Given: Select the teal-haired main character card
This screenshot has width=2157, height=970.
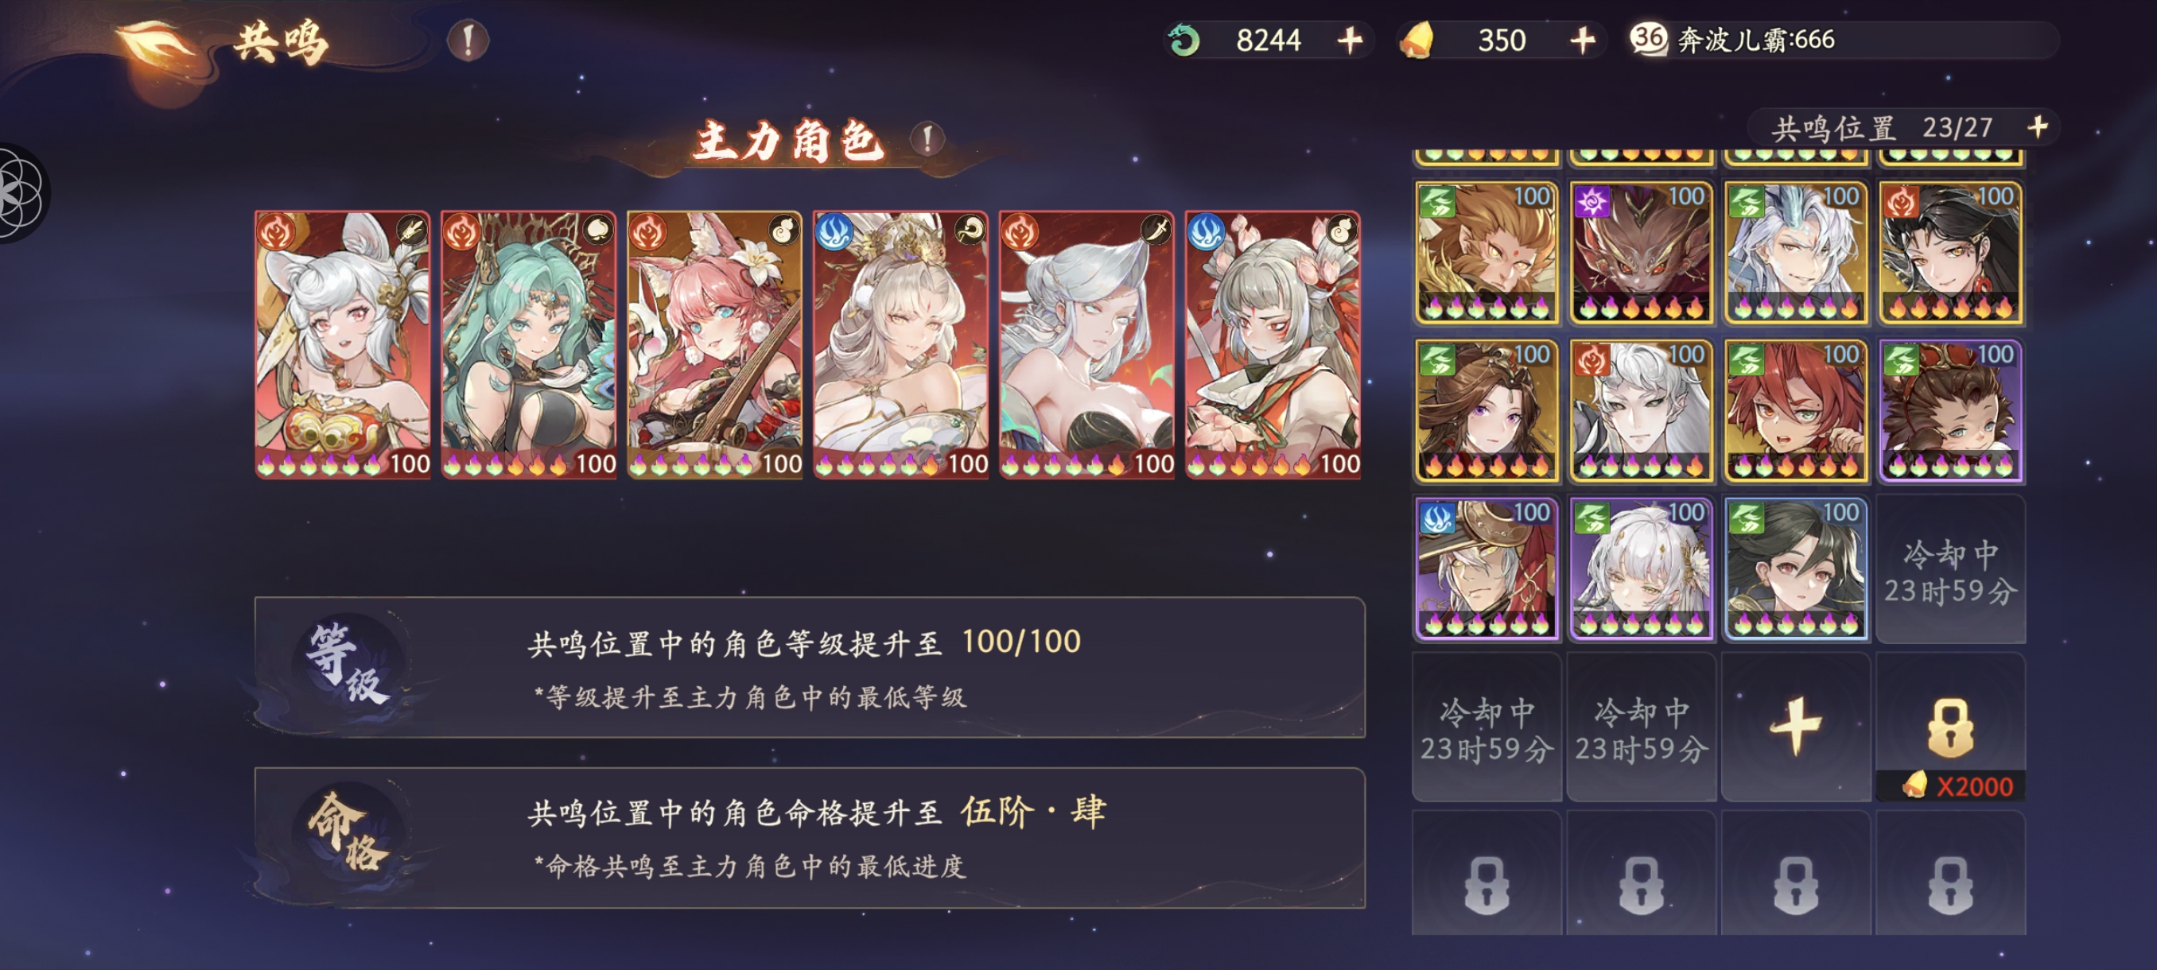Looking at the screenshot, I should point(528,345).
